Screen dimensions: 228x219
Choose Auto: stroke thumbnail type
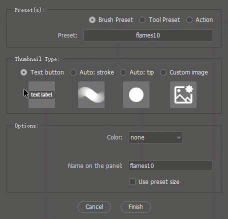pos(73,72)
